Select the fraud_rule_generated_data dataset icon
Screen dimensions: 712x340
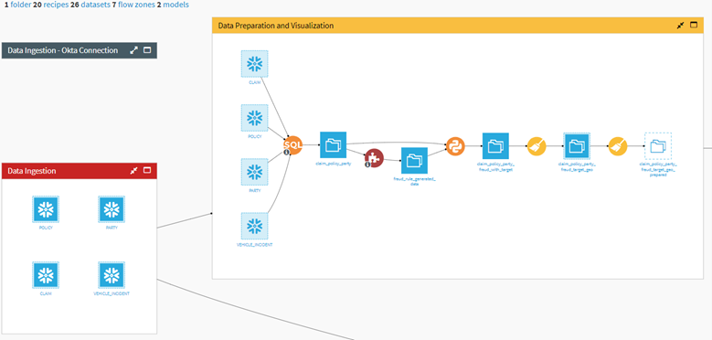click(414, 161)
